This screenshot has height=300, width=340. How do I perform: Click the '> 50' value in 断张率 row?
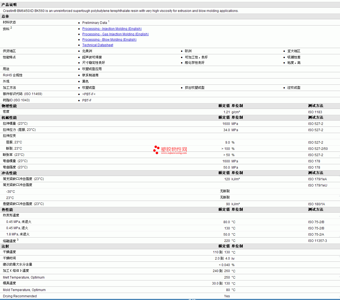coord(227,155)
